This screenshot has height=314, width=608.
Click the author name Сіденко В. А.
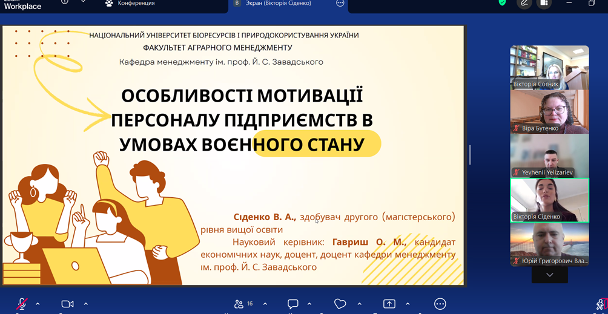[265, 217]
